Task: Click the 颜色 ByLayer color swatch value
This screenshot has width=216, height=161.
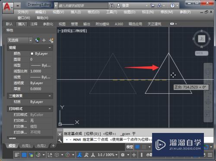Action: (x=39, y=54)
